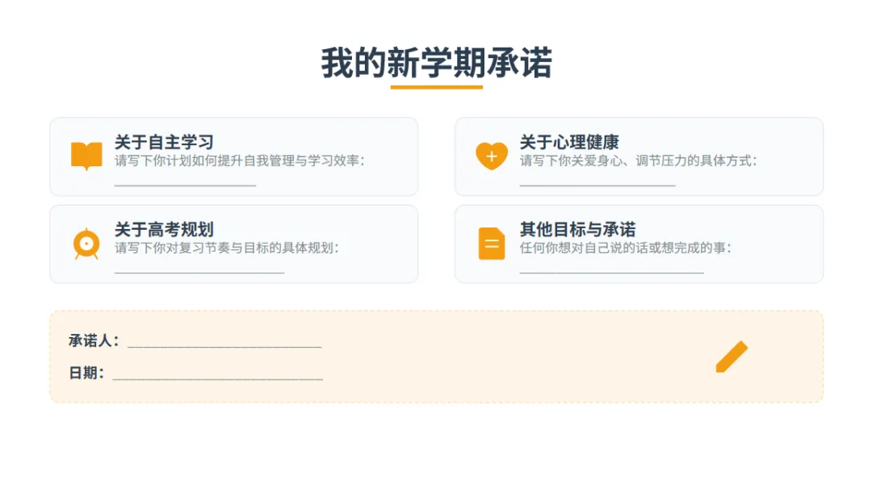The width and height of the screenshot is (872, 492).
Task: Click the prompt text about 学习效率
Action: [240, 161]
